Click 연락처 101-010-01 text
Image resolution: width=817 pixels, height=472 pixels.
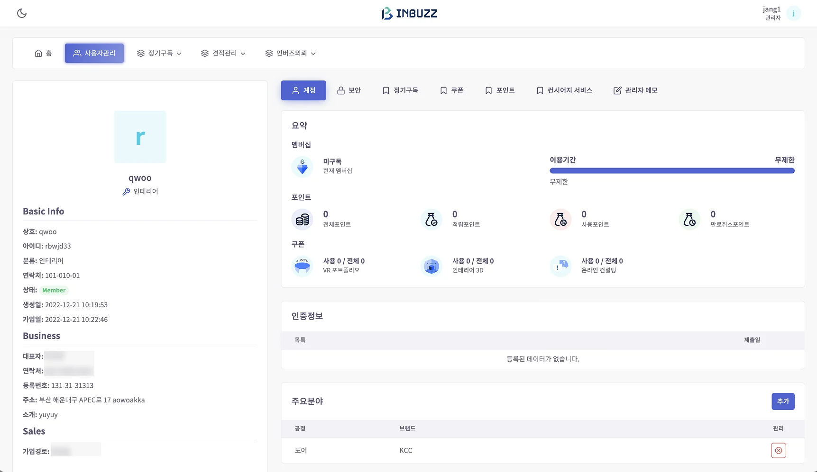[51, 276]
